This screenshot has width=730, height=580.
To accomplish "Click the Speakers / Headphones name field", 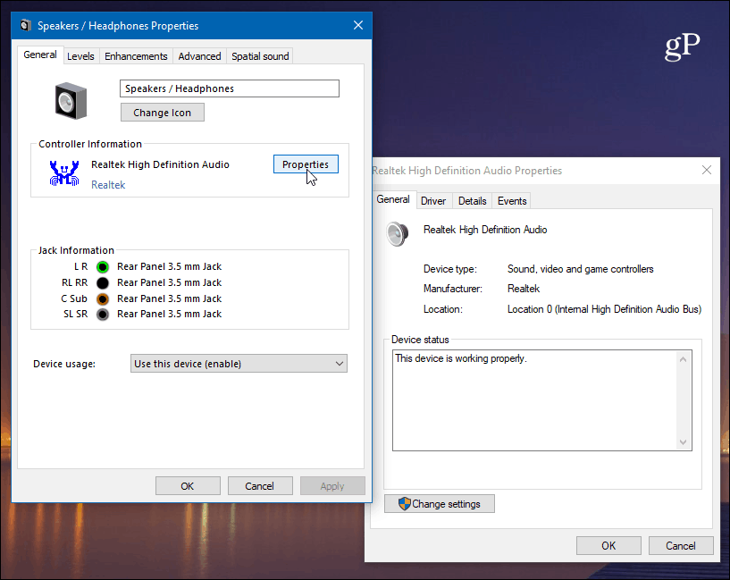I will pyautogui.click(x=230, y=88).
